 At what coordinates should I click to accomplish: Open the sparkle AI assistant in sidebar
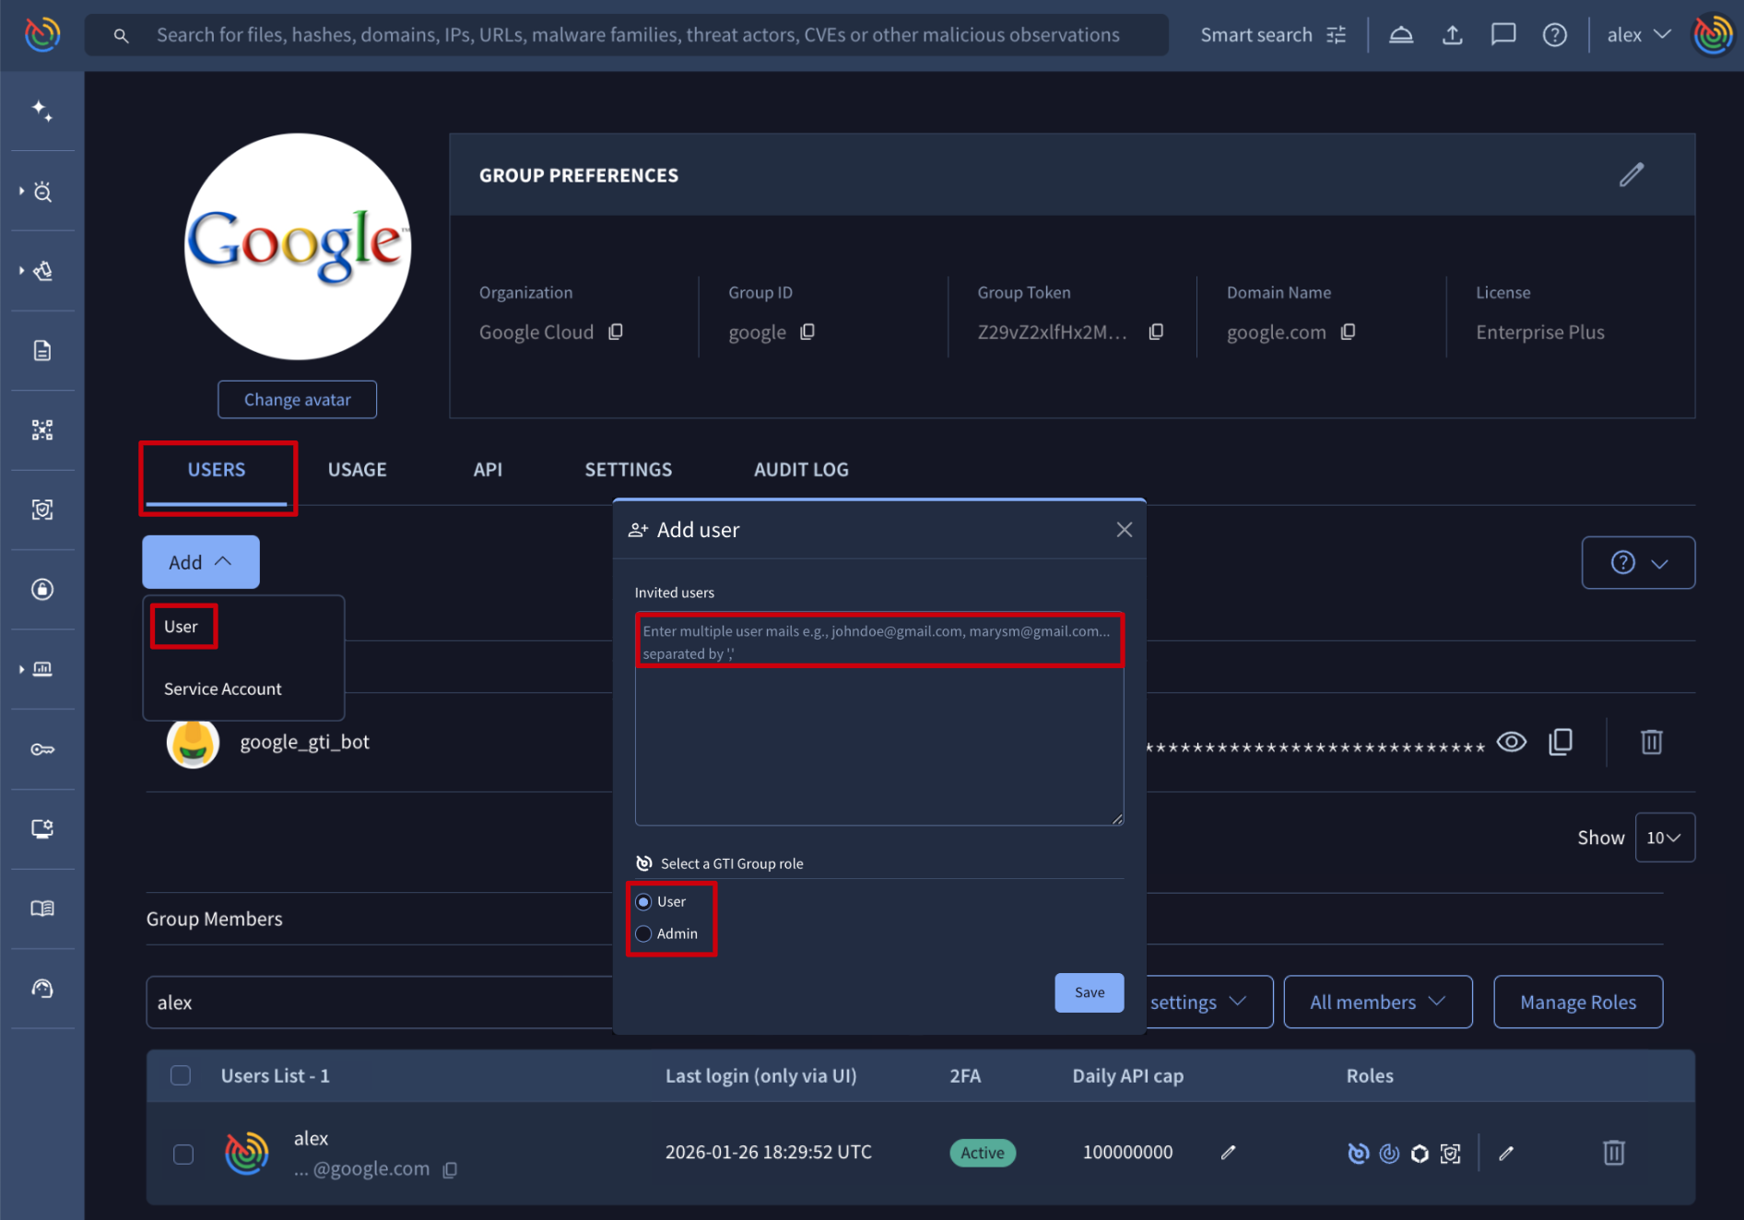[x=42, y=111]
